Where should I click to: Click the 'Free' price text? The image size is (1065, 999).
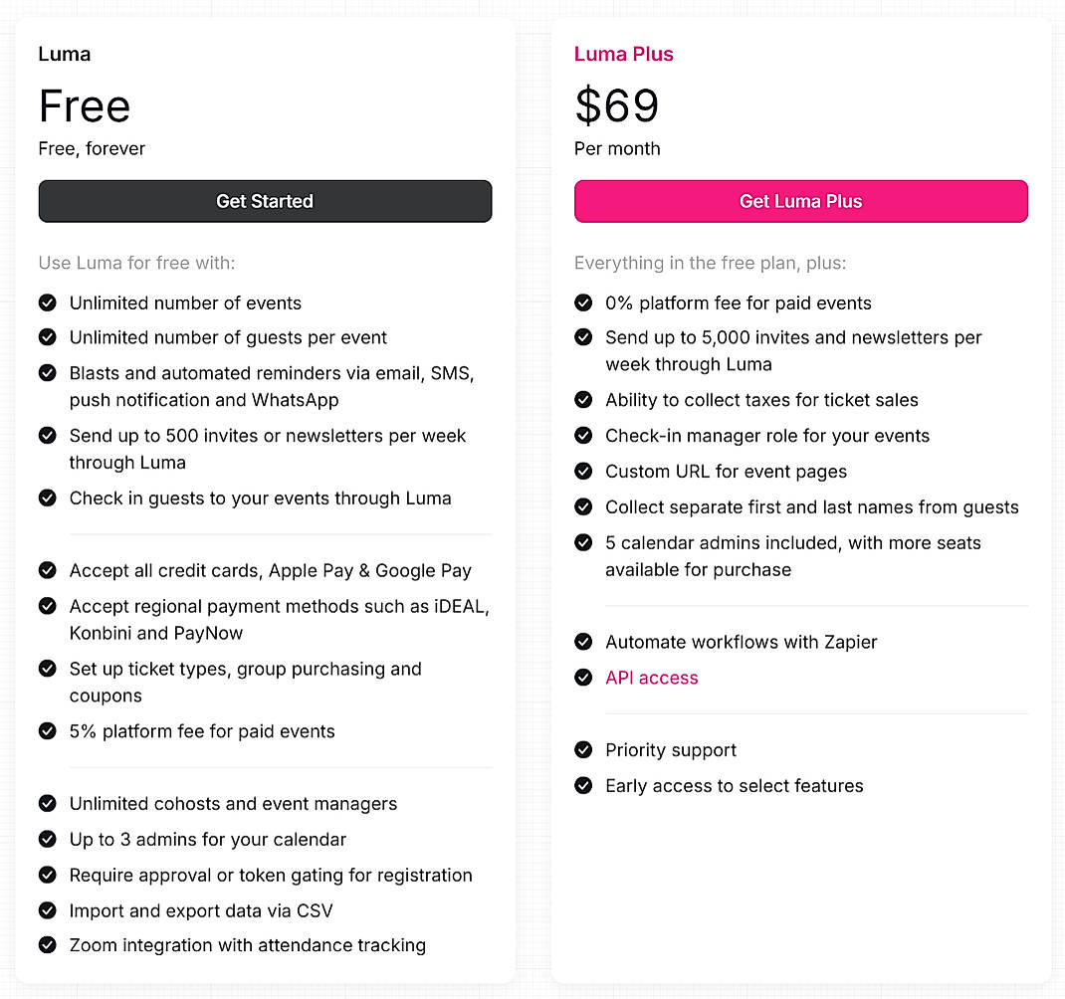point(84,105)
